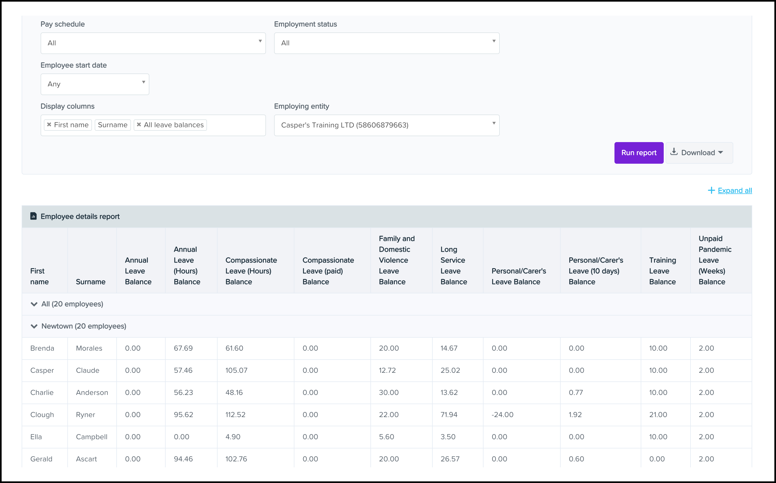
Task: Click the Expand all link
Action: pos(735,190)
